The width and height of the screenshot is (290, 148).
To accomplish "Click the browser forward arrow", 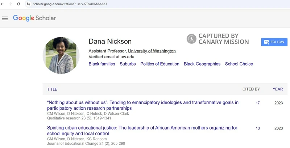I will point(11,4).
